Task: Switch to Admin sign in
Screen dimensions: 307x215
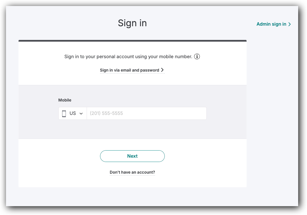Action: [x=271, y=24]
